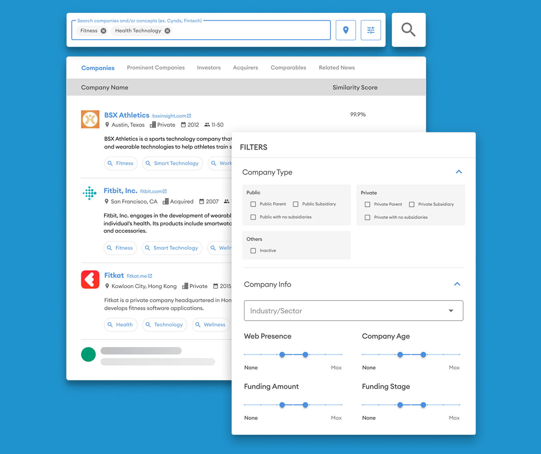Click the Technology tag under Fitkat
541x454 pixels.
coord(165,325)
